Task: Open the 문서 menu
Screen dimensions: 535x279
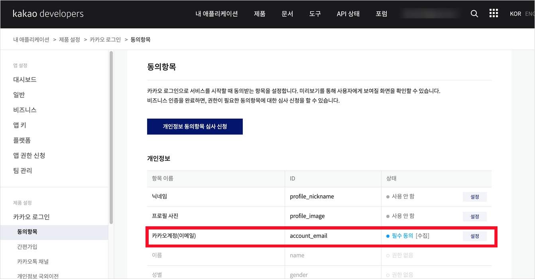Action: click(287, 14)
